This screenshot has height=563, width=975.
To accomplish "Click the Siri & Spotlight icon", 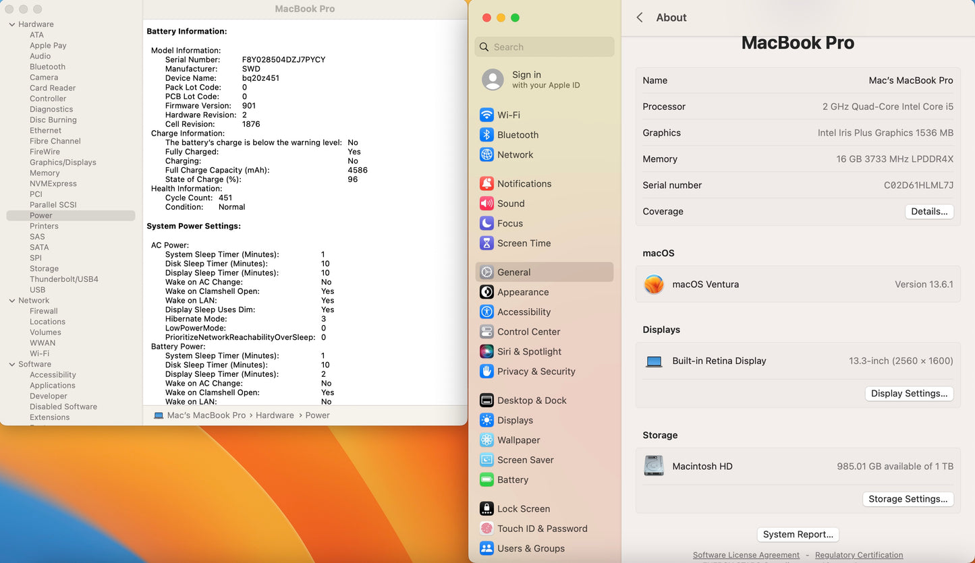I will [486, 351].
